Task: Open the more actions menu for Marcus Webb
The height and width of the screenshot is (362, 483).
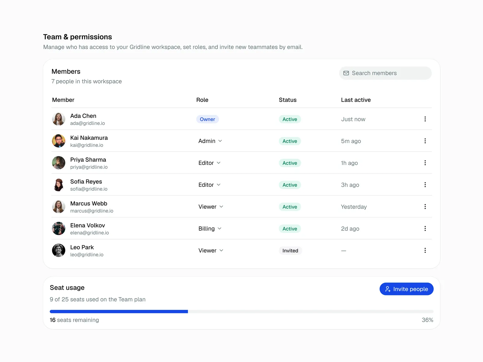Action: 425,207
